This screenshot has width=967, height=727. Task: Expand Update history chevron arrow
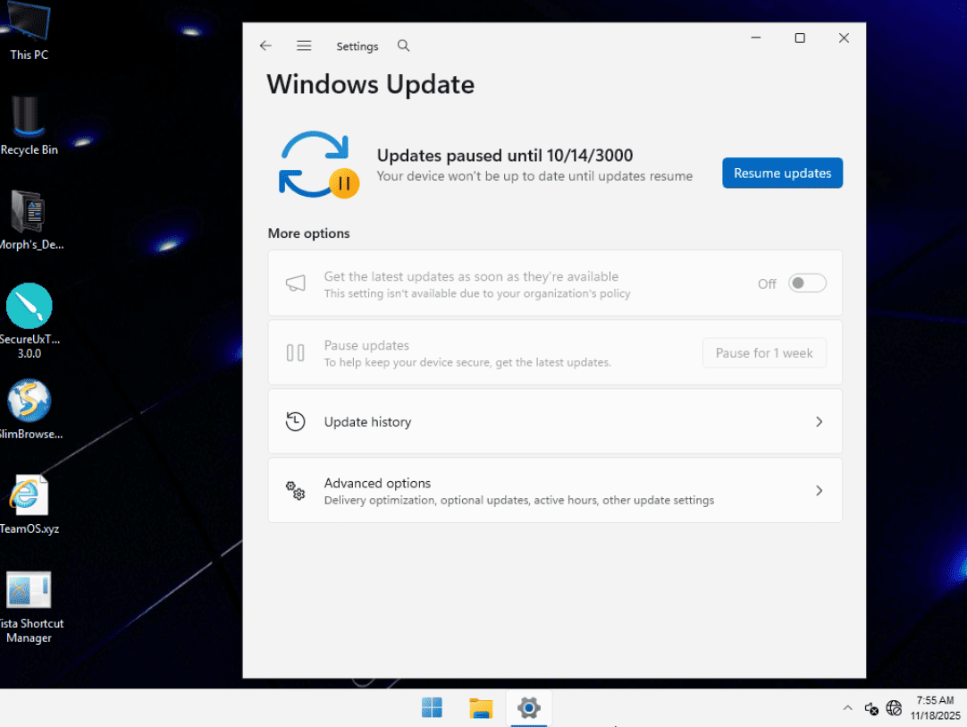pos(819,421)
